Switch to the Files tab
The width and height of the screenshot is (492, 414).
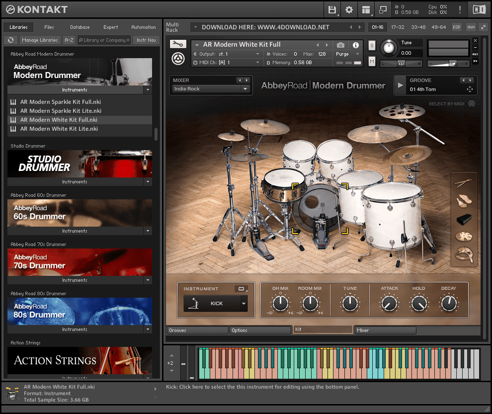coord(49,27)
